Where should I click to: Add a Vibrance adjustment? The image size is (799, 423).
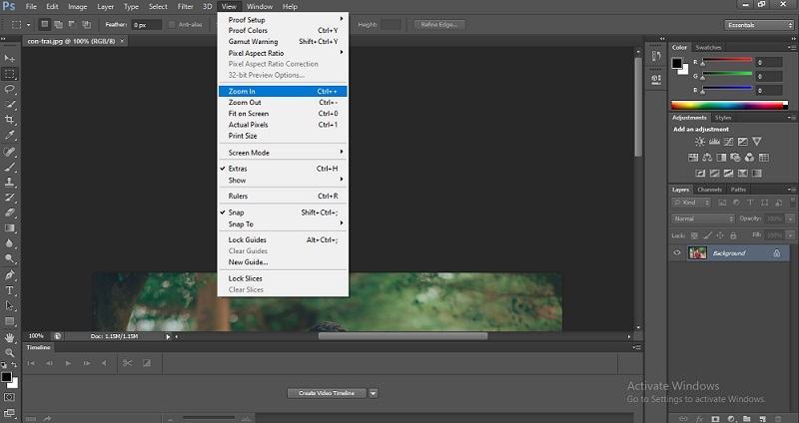757,142
